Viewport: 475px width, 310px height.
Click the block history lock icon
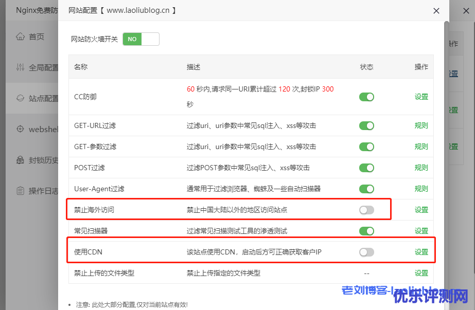point(21,160)
